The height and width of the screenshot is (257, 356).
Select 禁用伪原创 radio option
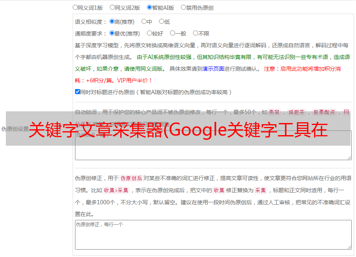183,7
